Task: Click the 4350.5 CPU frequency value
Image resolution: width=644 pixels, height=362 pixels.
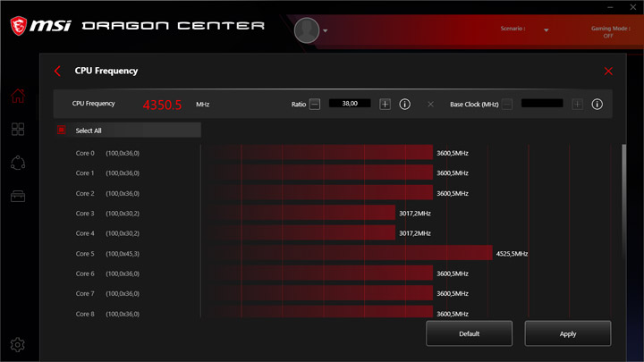Action: (x=162, y=105)
